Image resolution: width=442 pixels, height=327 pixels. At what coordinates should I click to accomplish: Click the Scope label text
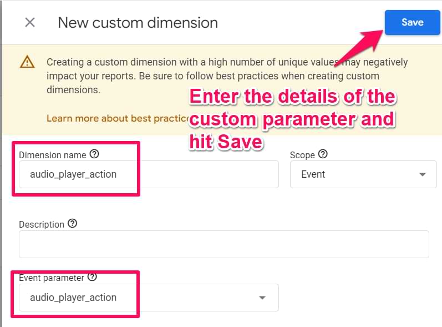pos(302,155)
